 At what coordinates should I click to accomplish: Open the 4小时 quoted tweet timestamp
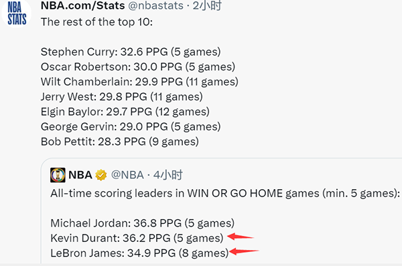point(167,175)
